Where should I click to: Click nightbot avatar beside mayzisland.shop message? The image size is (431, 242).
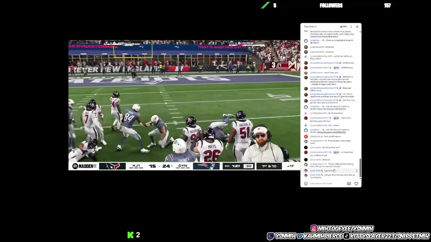point(306,41)
